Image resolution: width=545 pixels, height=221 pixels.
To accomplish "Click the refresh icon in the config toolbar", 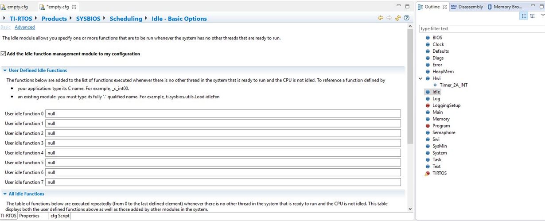I will 397,18.
